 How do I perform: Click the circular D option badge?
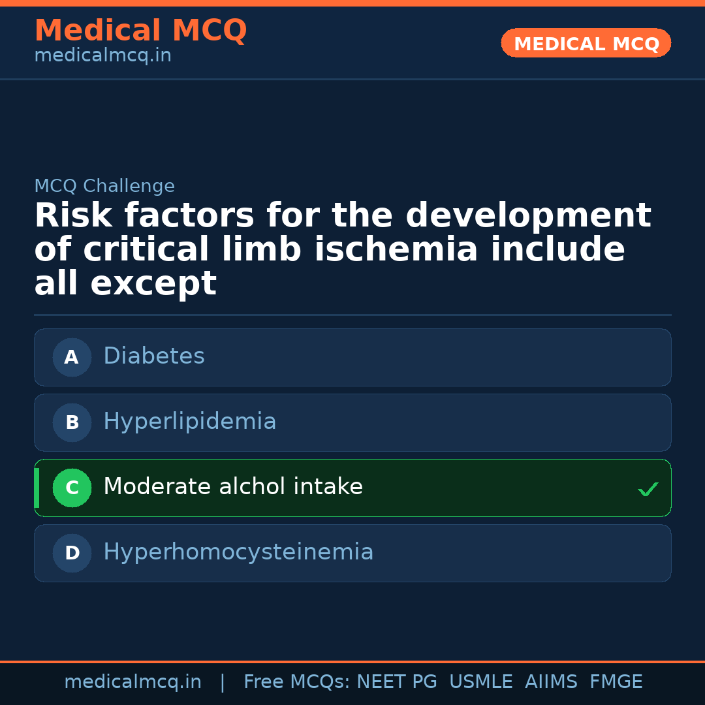coord(72,553)
